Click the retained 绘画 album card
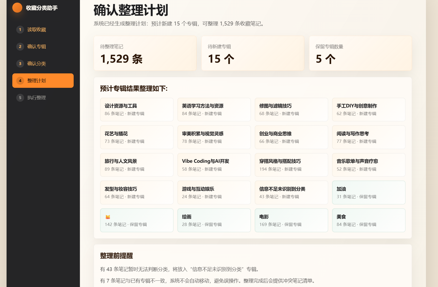The height and width of the screenshot is (287, 438). coord(214,220)
